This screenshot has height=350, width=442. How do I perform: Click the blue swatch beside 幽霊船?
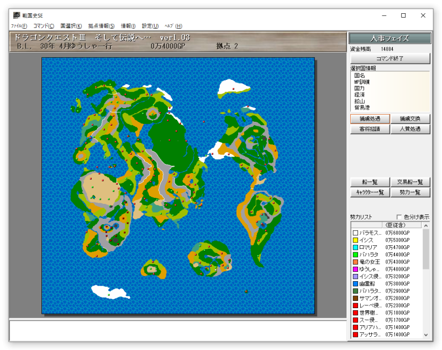(x=355, y=284)
